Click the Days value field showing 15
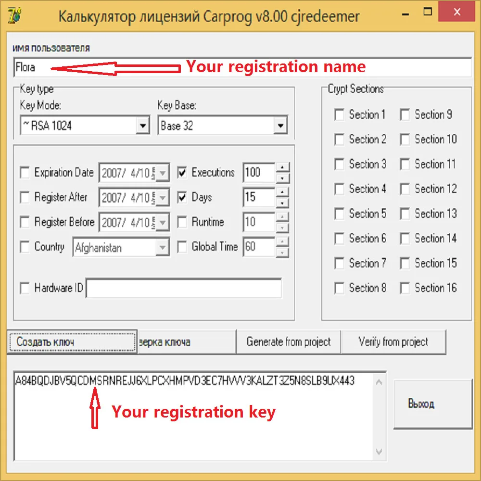 point(260,197)
